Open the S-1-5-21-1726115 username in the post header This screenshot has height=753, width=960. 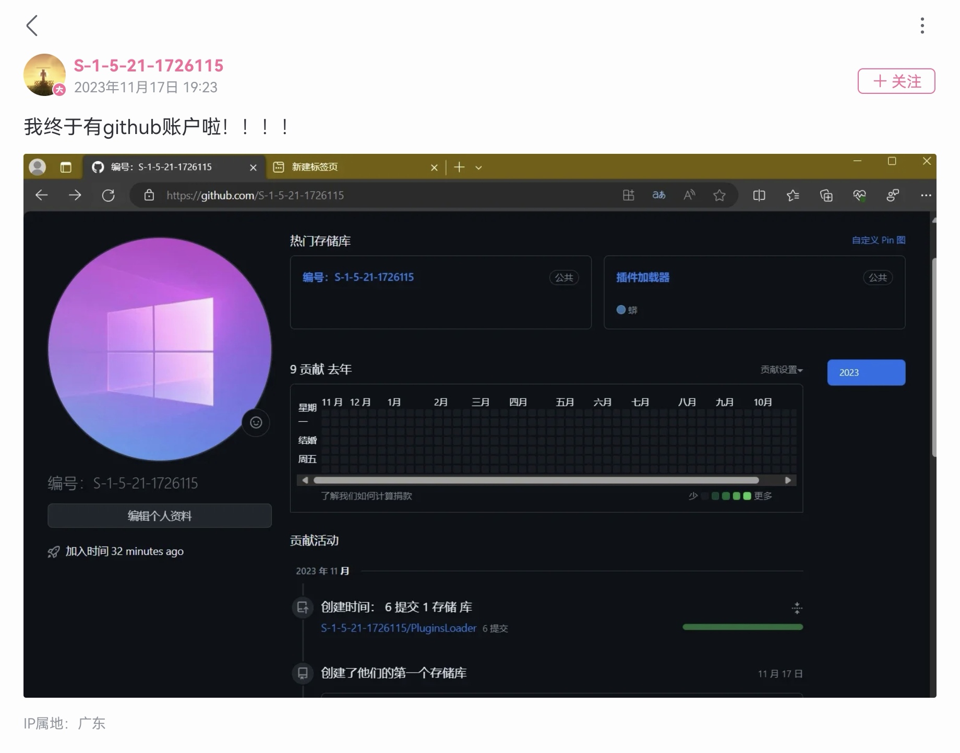tap(149, 66)
